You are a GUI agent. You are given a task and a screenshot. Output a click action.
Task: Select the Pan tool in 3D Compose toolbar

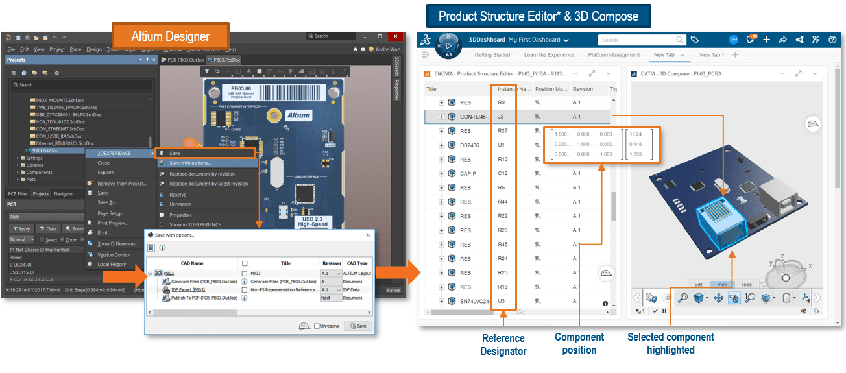[719, 298]
